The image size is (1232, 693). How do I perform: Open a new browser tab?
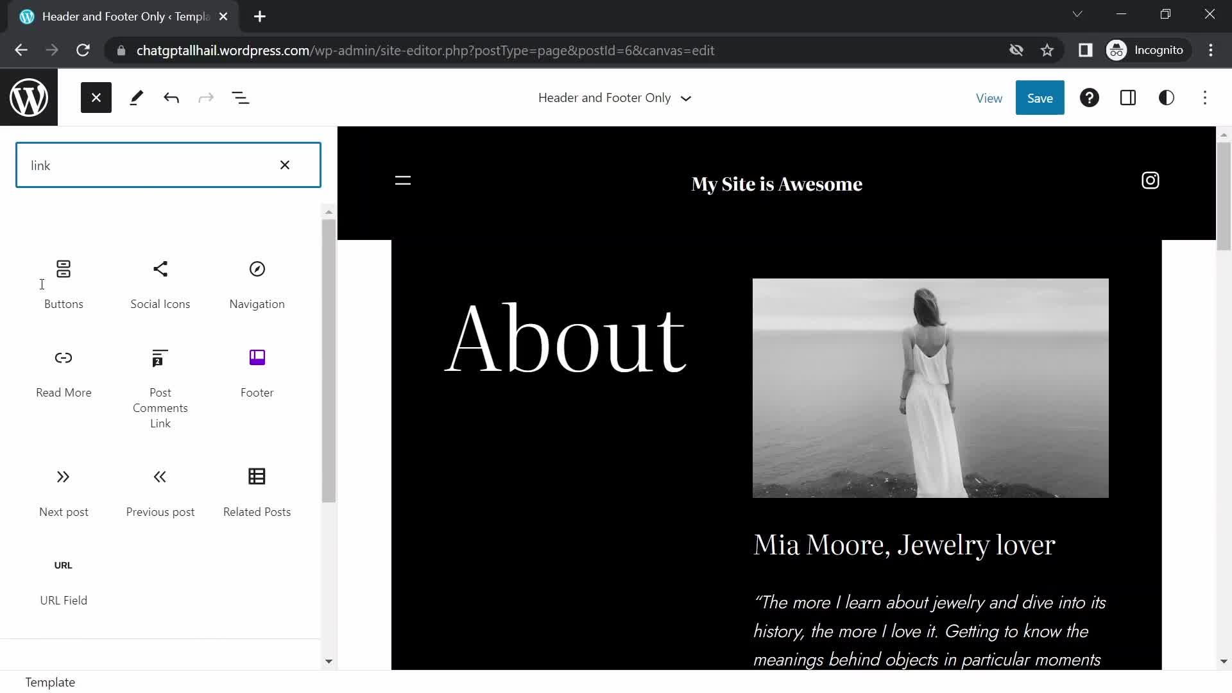(260, 17)
